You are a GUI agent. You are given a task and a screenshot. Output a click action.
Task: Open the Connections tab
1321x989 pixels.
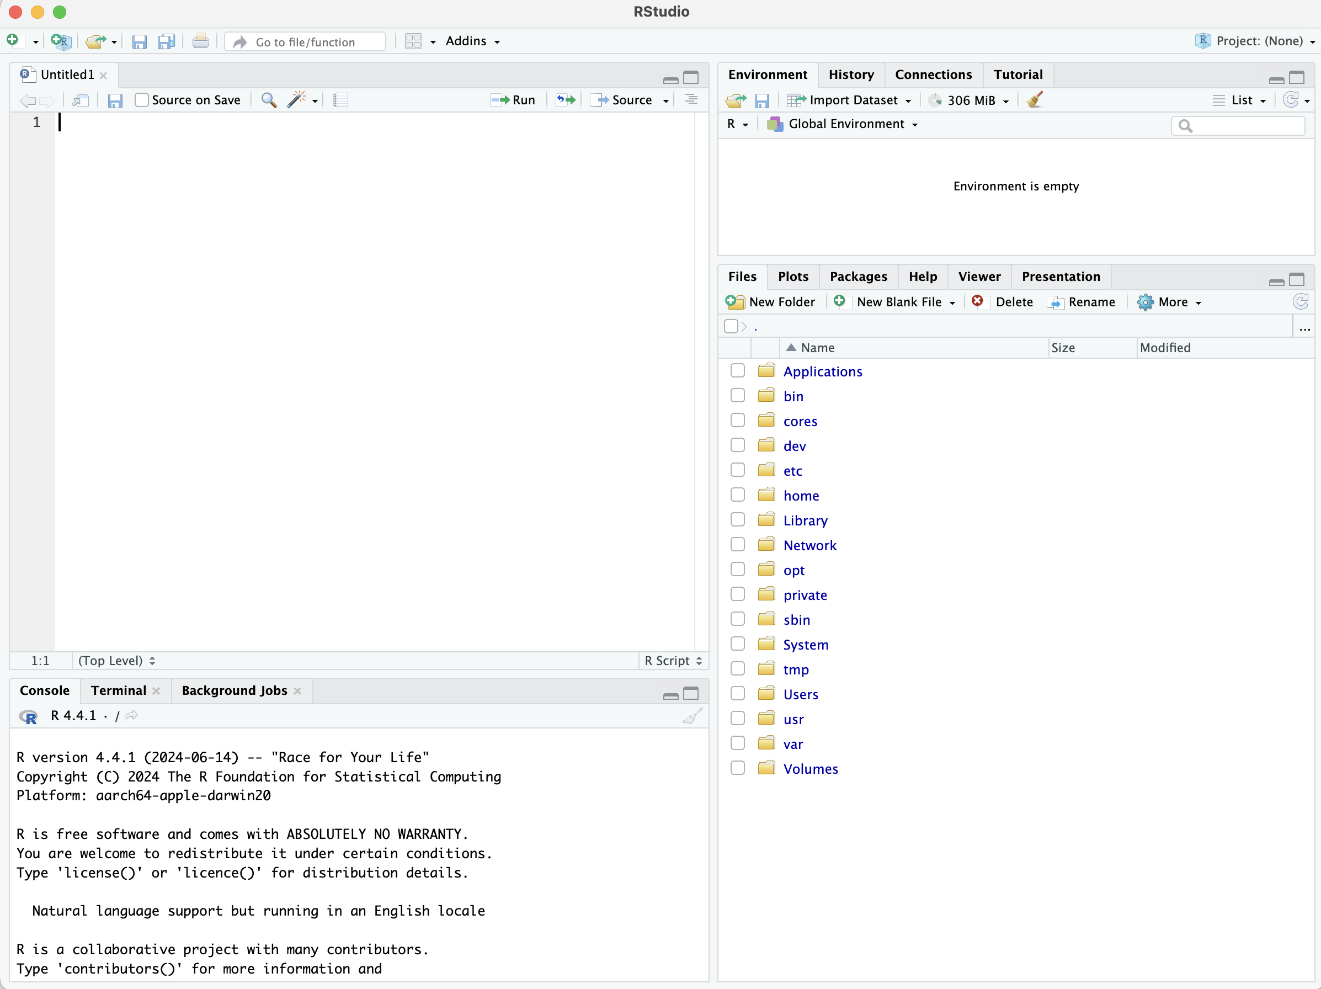[x=933, y=75]
